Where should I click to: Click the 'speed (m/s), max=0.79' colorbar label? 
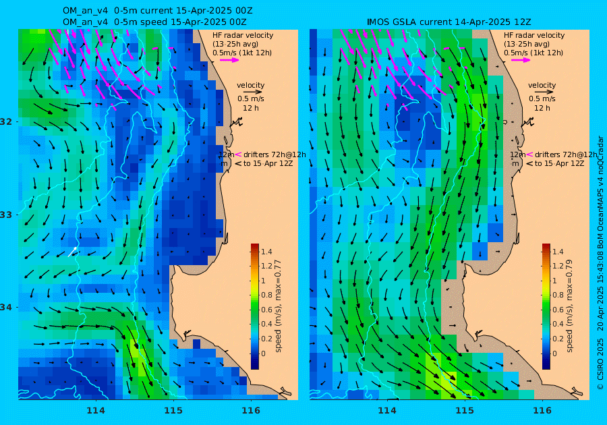(x=569, y=306)
